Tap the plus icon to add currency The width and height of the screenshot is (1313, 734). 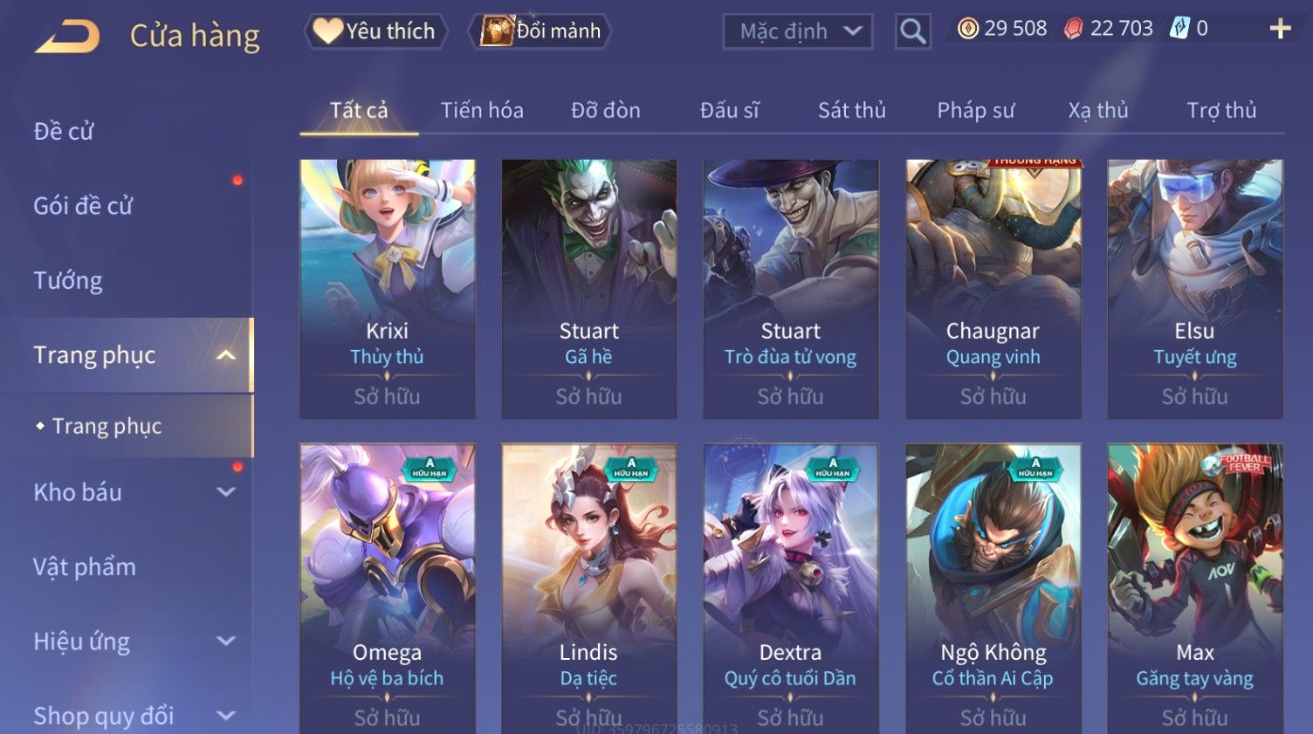pos(1280,29)
